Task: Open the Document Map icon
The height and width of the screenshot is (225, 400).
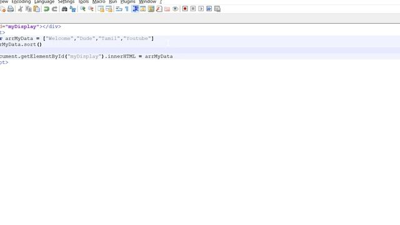Action: (x=151, y=9)
